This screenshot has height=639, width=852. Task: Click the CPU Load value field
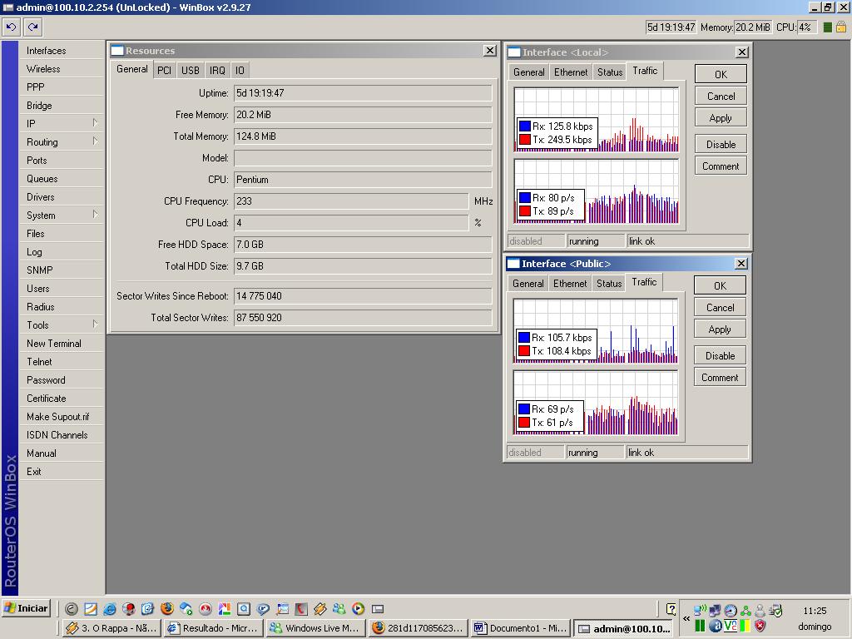point(350,223)
